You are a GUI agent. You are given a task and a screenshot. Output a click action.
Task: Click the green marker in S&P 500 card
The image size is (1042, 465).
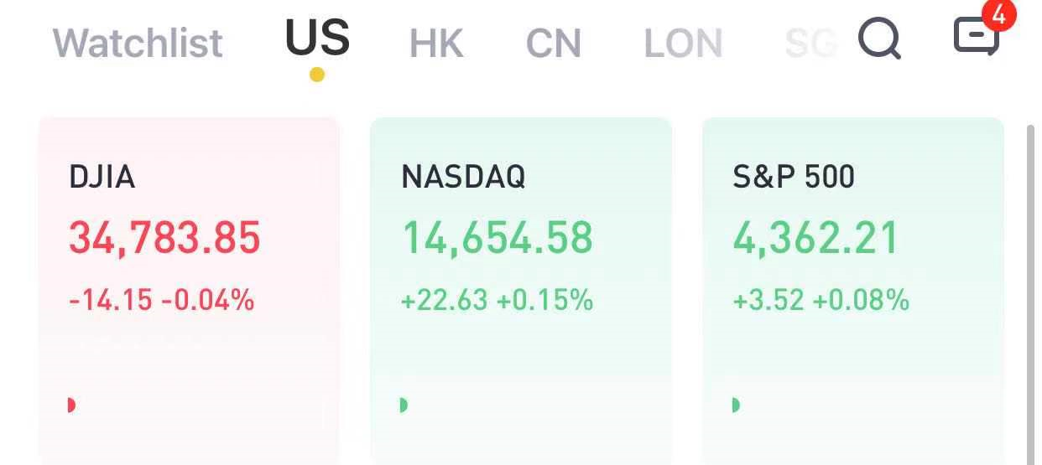click(x=736, y=406)
